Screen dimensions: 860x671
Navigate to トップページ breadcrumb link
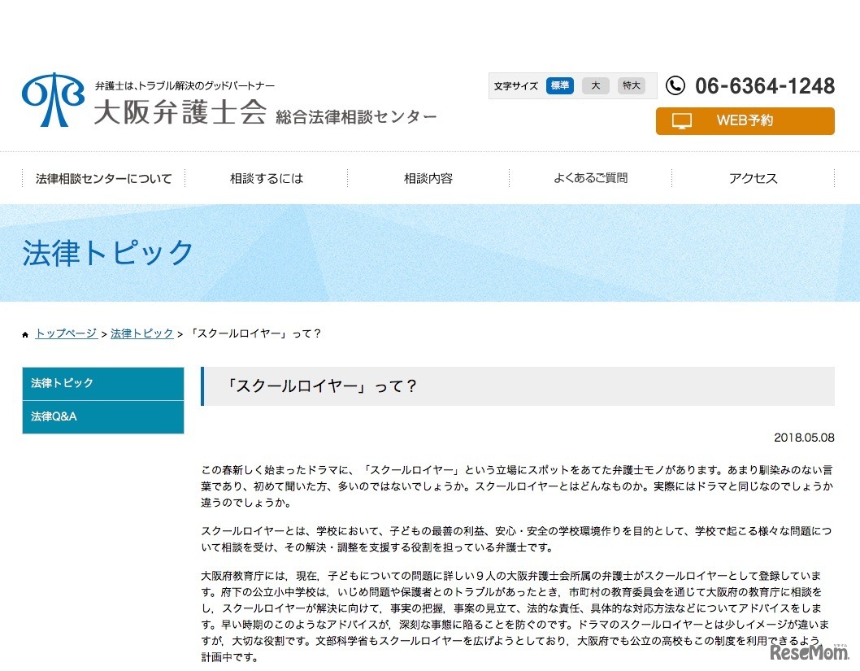click(65, 333)
